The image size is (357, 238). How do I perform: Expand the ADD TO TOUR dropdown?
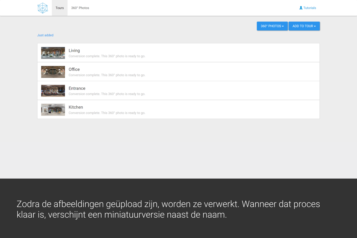coord(304,26)
